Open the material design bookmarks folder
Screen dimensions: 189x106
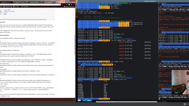[8, 6]
